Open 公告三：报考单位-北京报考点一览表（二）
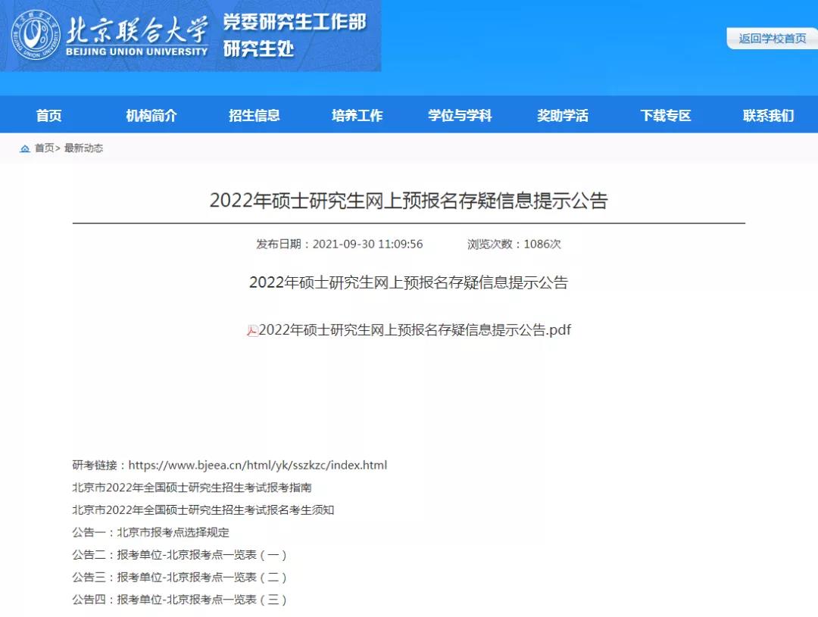Viewport: 818px width, 617px height. pos(180,578)
